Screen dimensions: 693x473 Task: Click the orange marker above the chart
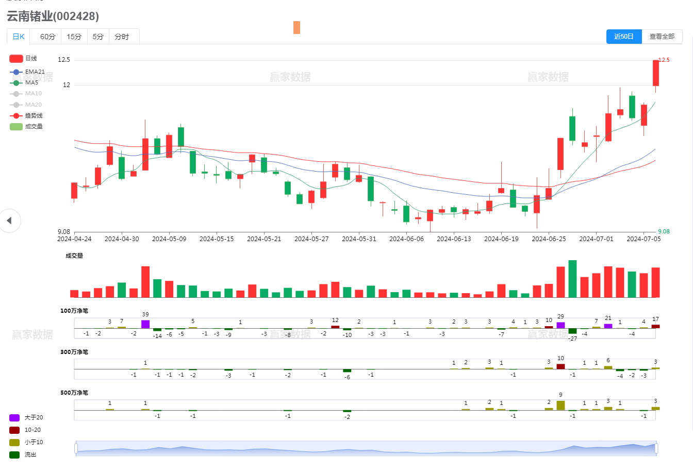click(x=296, y=27)
